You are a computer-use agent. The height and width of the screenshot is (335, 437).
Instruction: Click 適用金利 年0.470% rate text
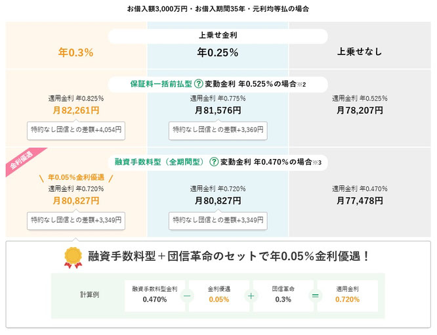360,189
